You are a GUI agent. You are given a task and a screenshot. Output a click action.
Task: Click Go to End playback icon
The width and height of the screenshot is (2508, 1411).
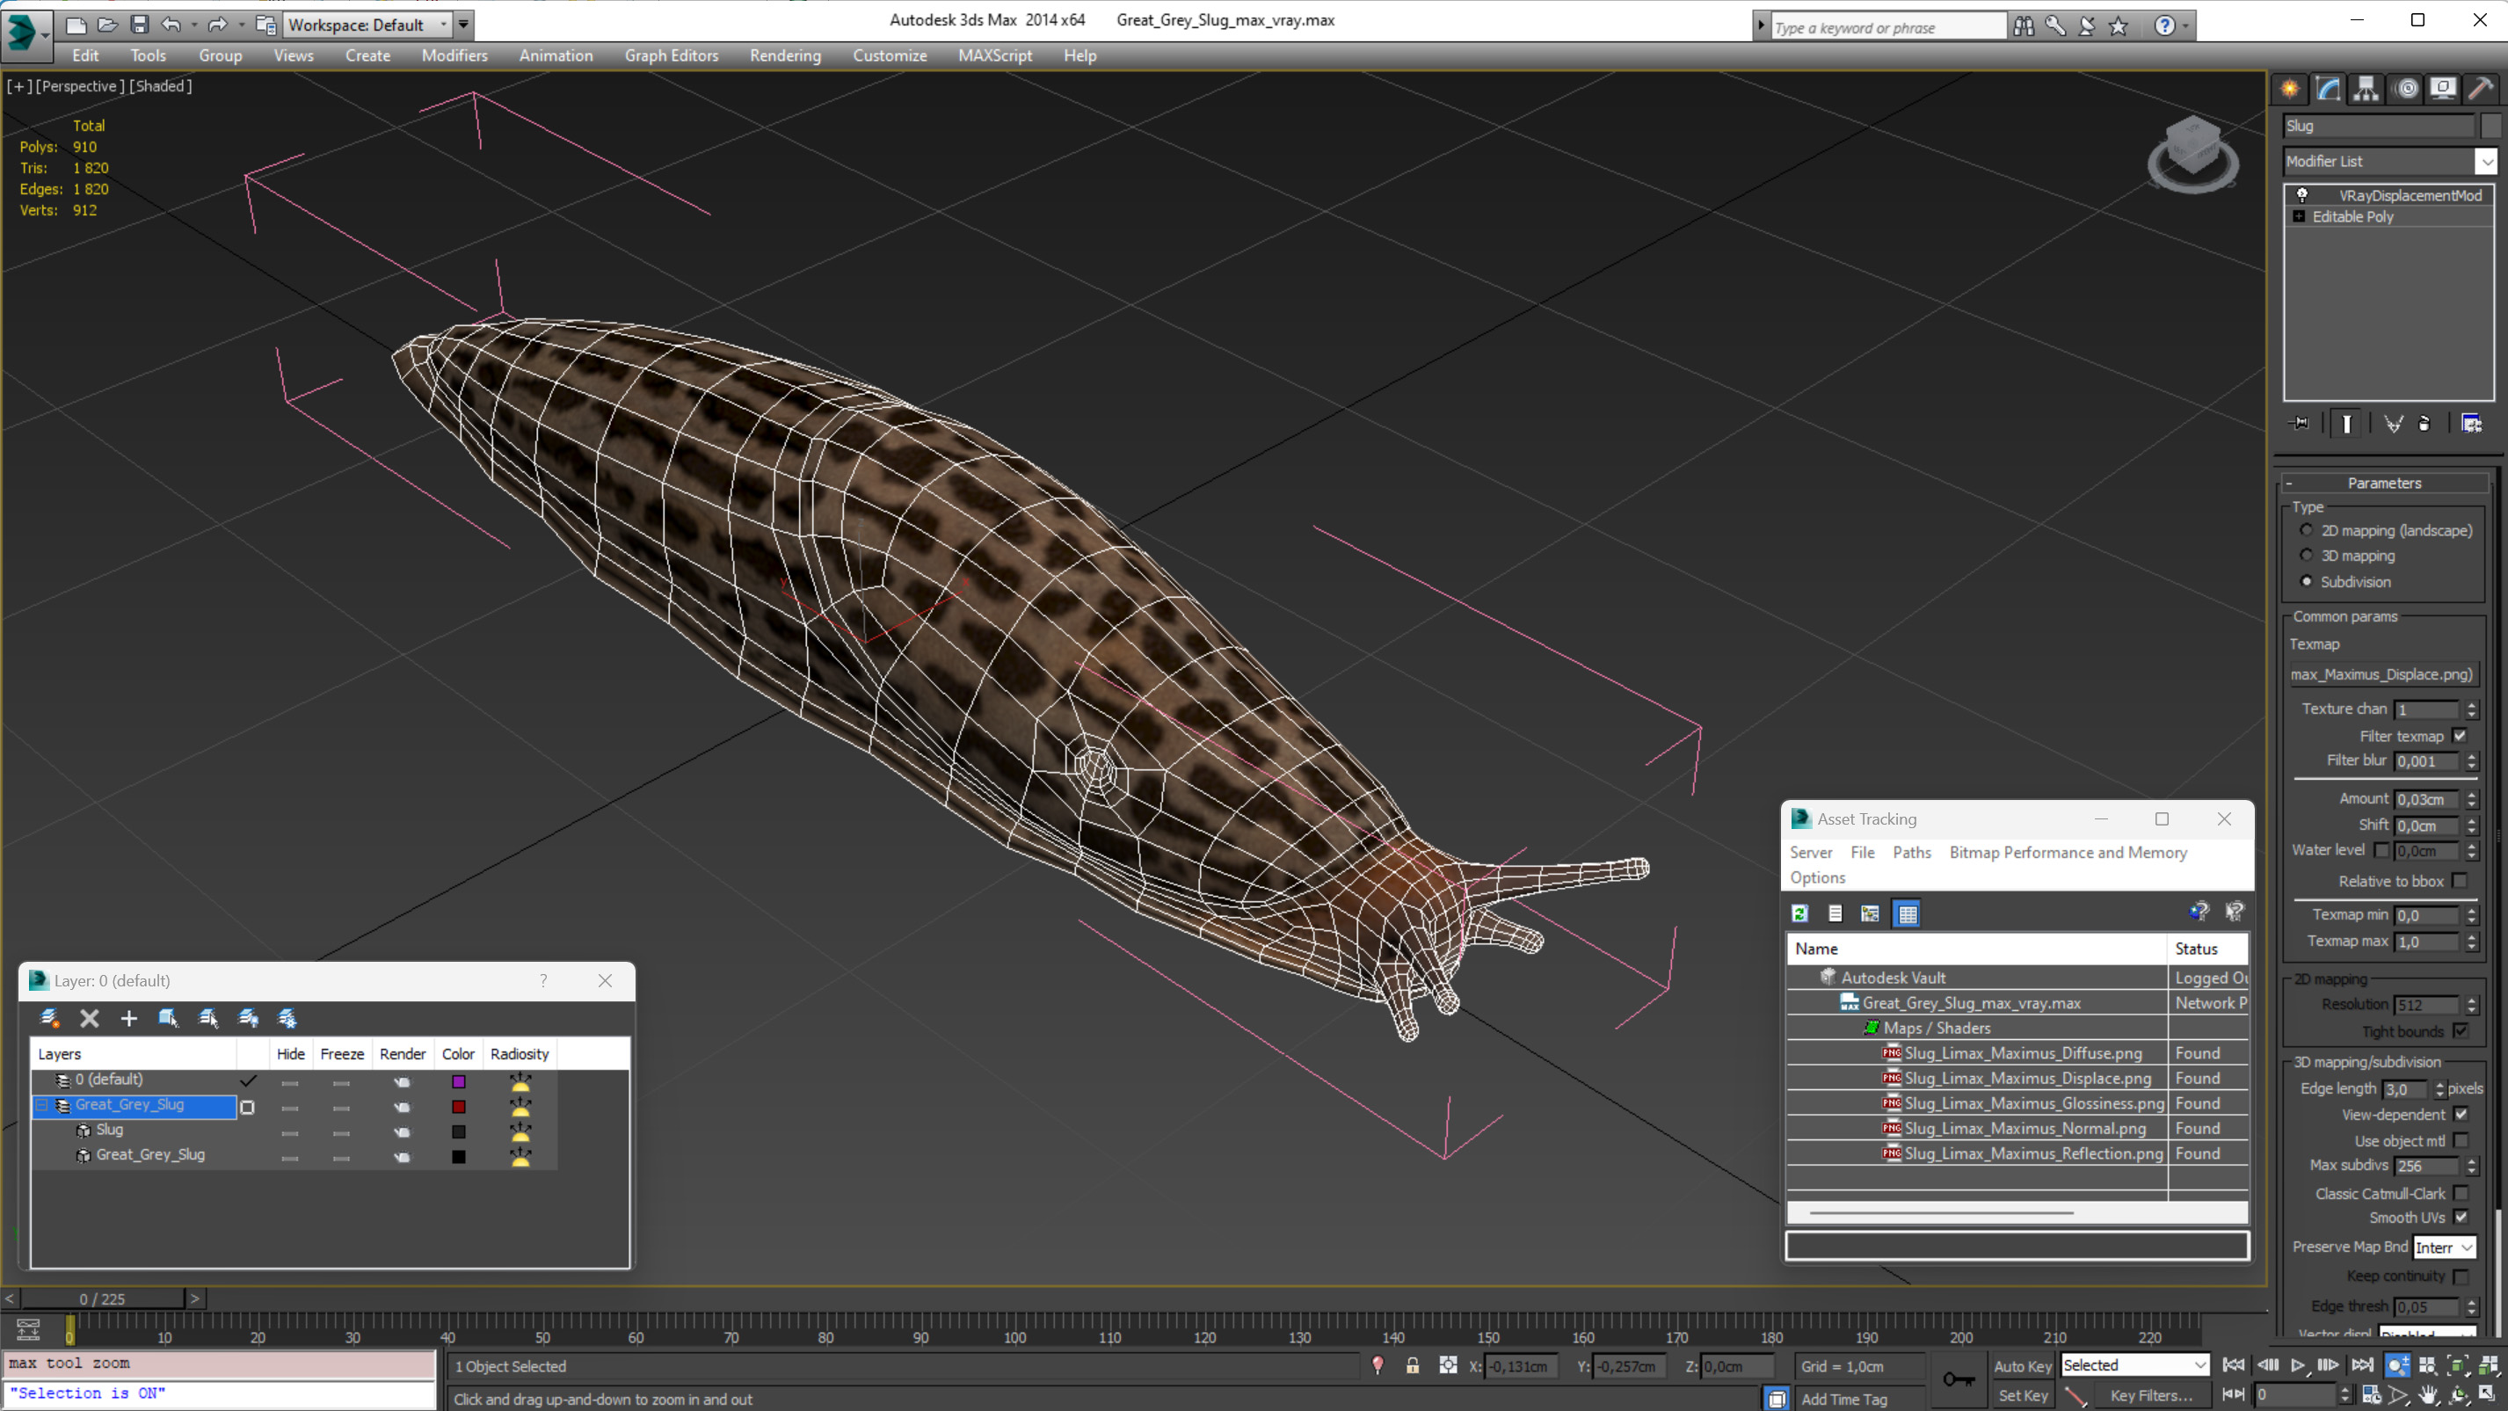point(2362,1365)
